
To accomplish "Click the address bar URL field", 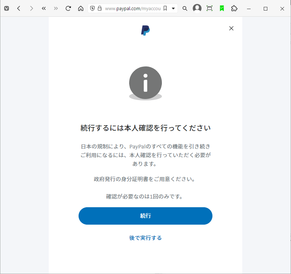I will (133, 8).
